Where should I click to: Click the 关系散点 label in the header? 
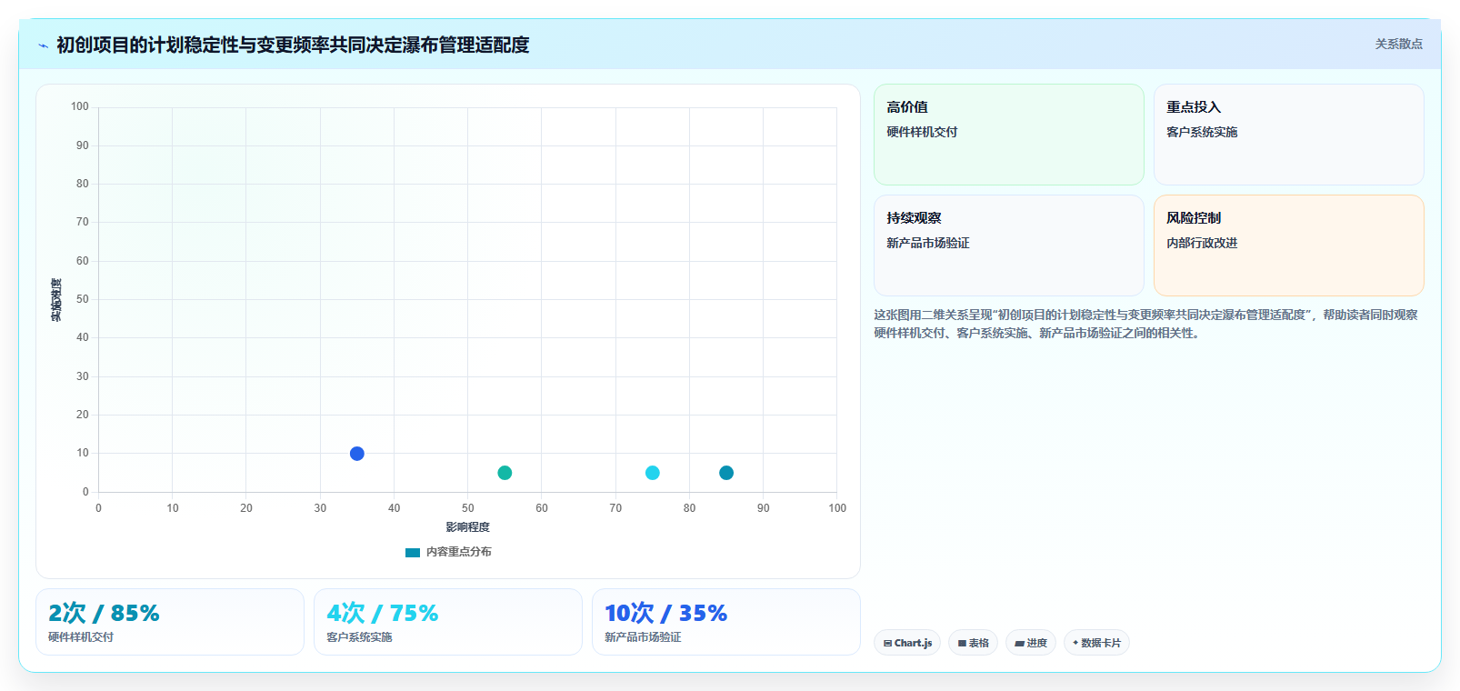tap(1398, 44)
